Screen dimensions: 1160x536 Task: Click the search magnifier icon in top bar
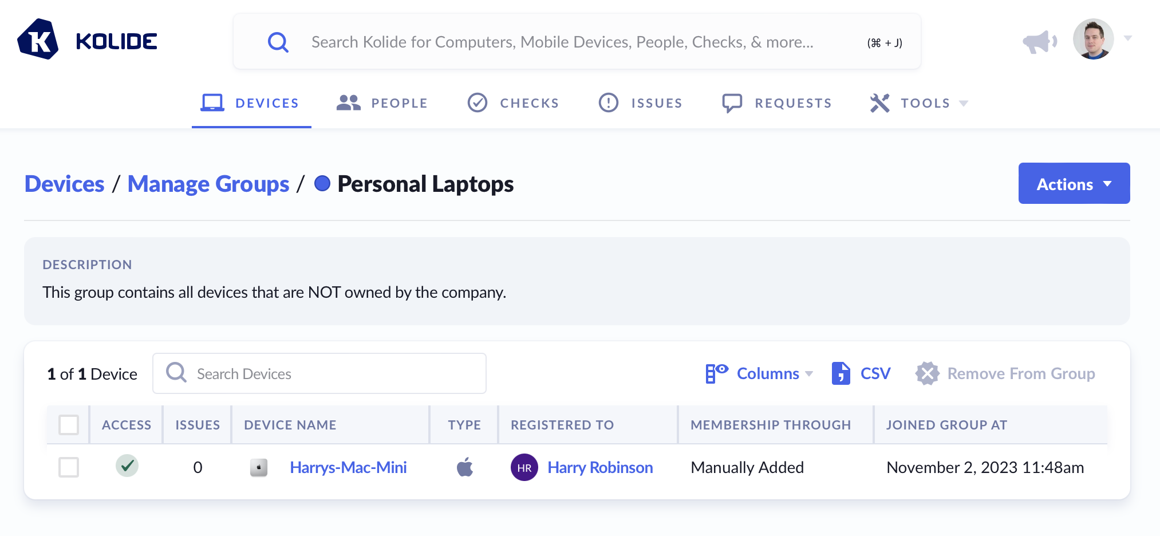(x=278, y=42)
